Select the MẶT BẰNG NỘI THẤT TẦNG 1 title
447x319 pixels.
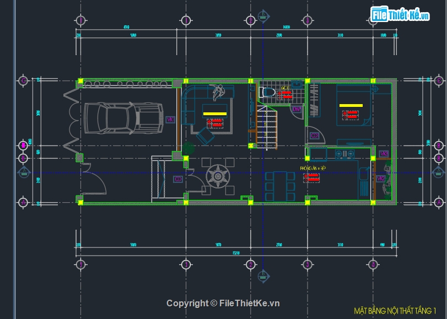click(395, 311)
